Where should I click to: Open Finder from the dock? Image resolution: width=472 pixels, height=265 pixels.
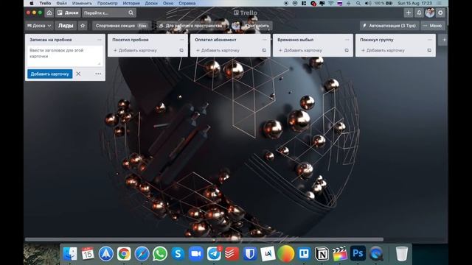(70, 253)
